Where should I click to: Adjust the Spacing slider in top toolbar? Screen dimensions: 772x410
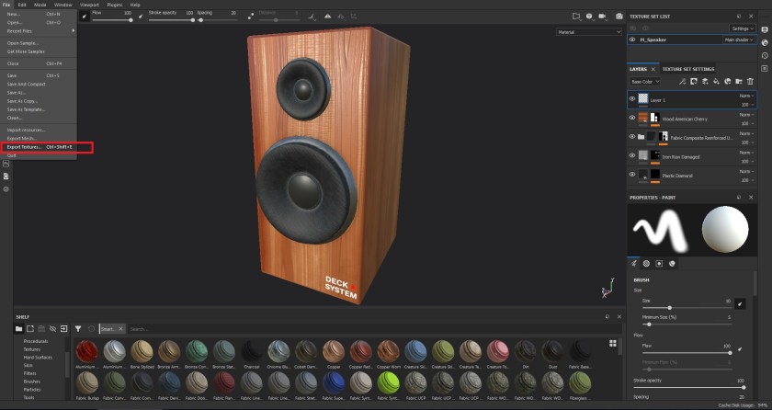pos(217,20)
